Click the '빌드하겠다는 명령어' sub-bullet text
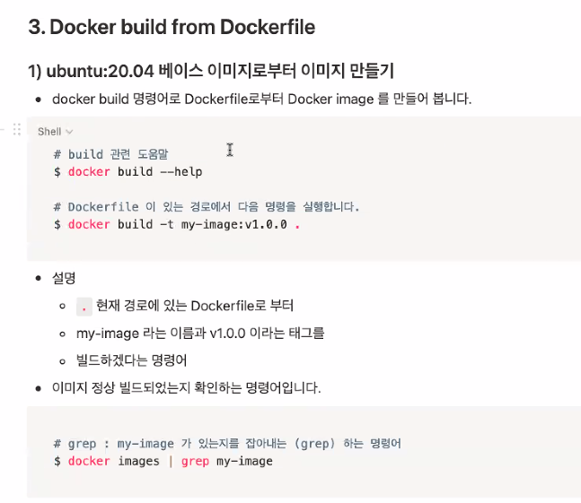Screen dimensions: 581x503 (131, 360)
